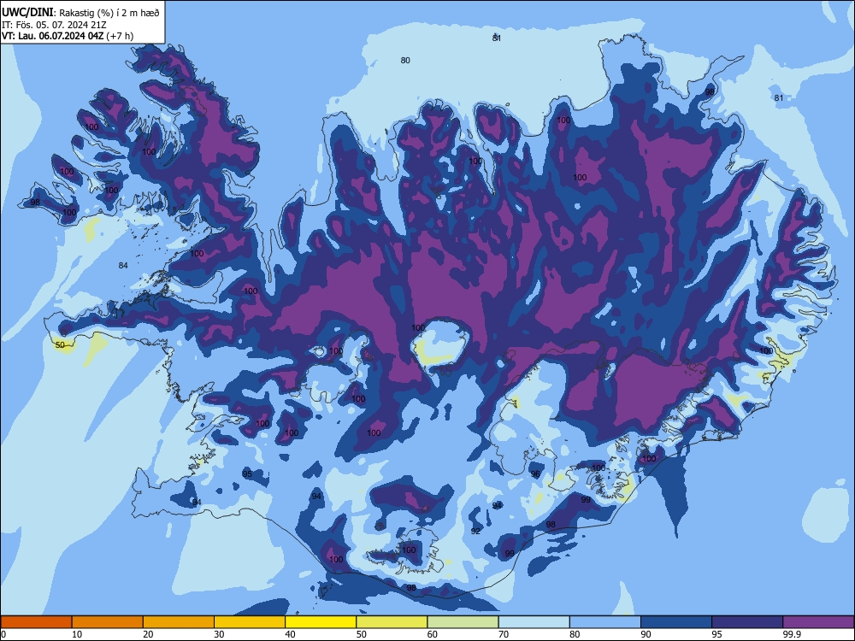Click the 60–70 light green legend swatch
855x641 pixels.
click(463, 622)
